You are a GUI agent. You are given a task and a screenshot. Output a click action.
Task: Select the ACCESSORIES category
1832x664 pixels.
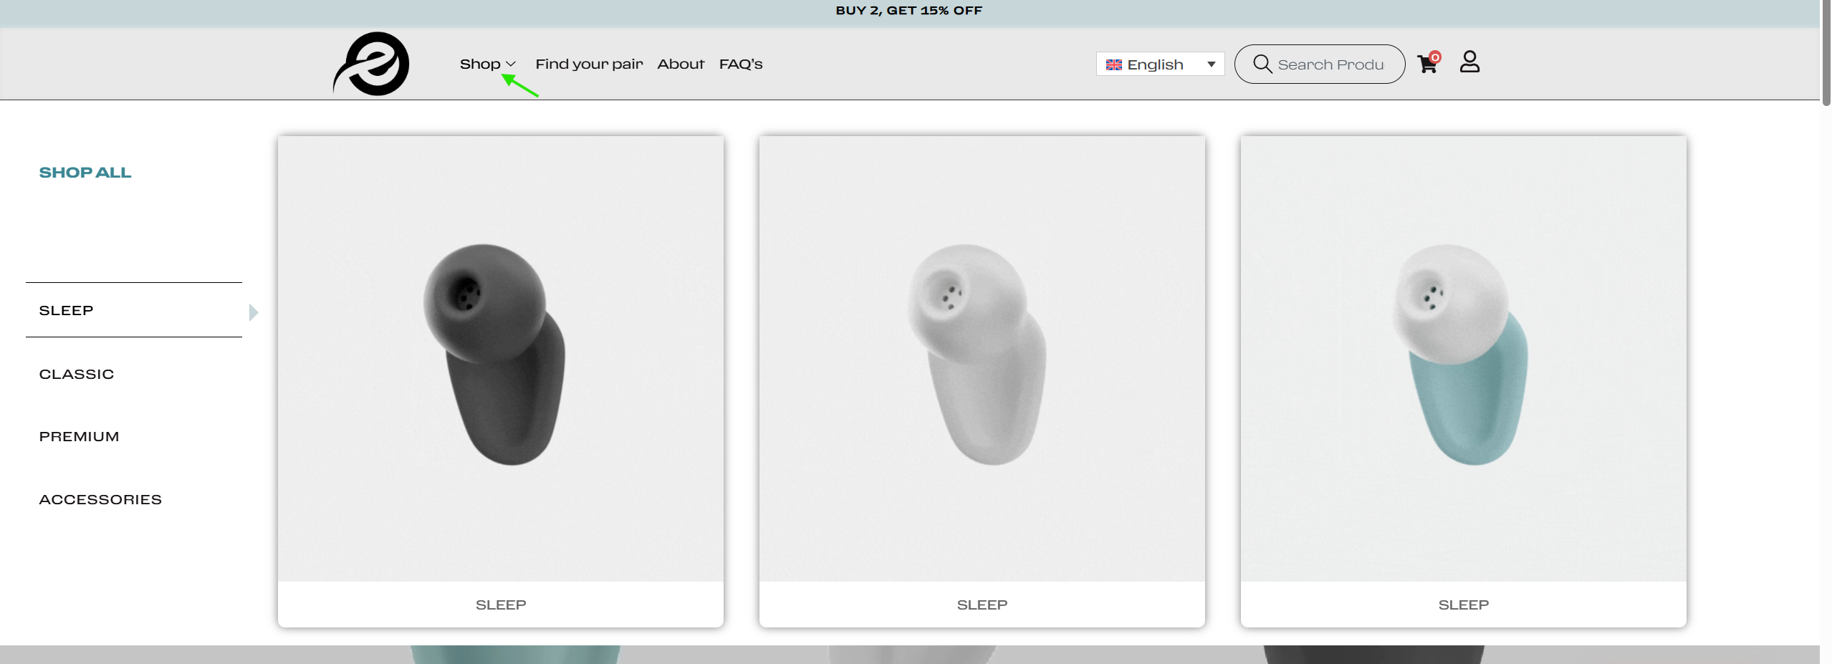click(100, 499)
